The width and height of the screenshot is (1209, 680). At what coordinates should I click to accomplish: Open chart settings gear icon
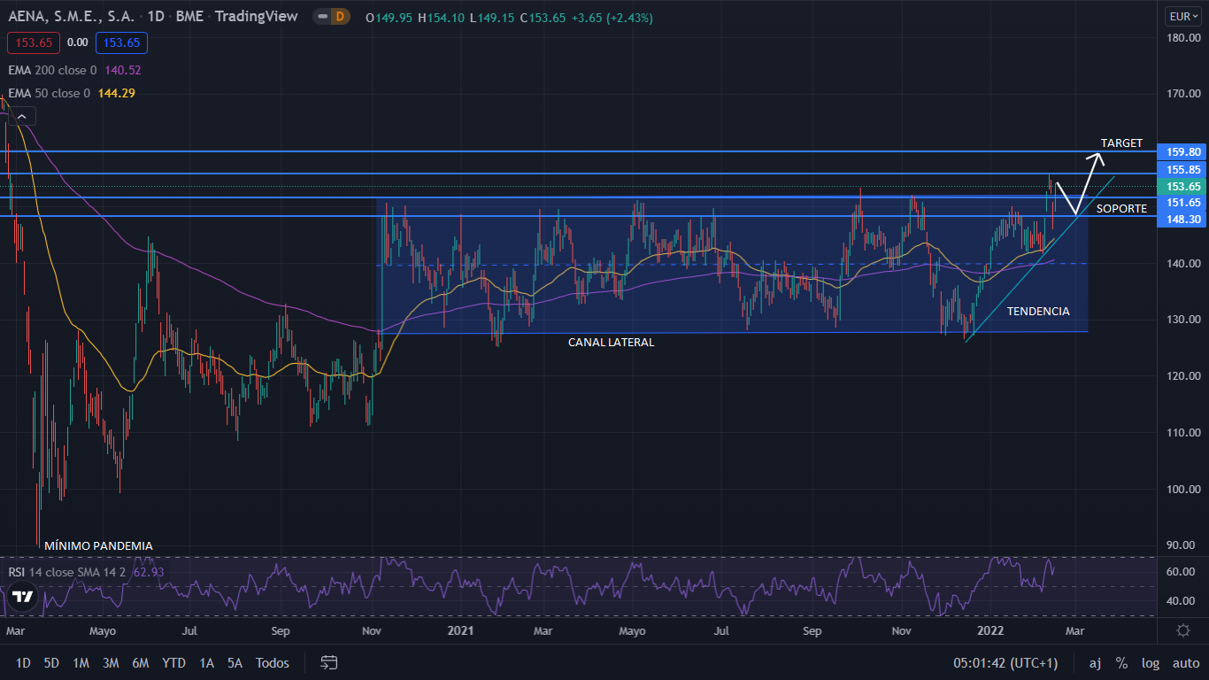point(1183,630)
